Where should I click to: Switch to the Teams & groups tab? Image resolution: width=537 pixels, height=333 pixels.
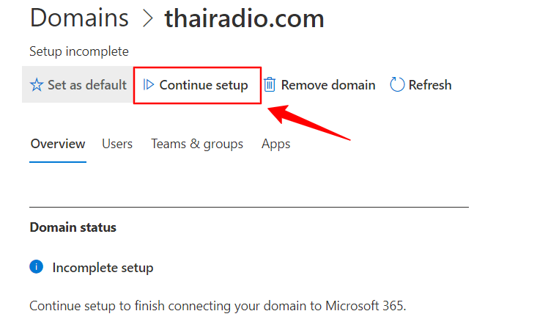197,144
